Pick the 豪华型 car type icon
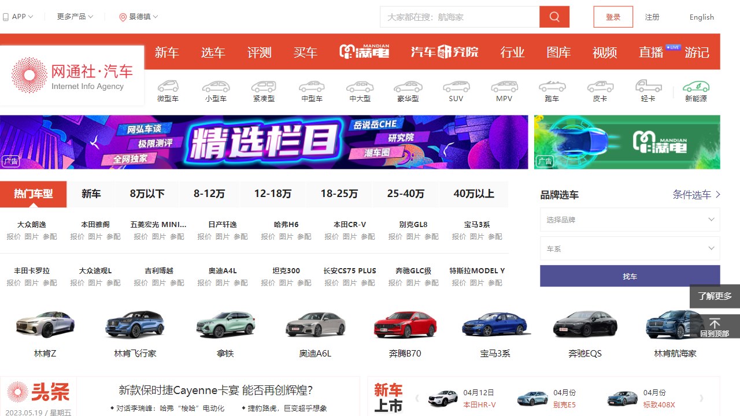This screenshot has height=416, width=740. point(408,86)
